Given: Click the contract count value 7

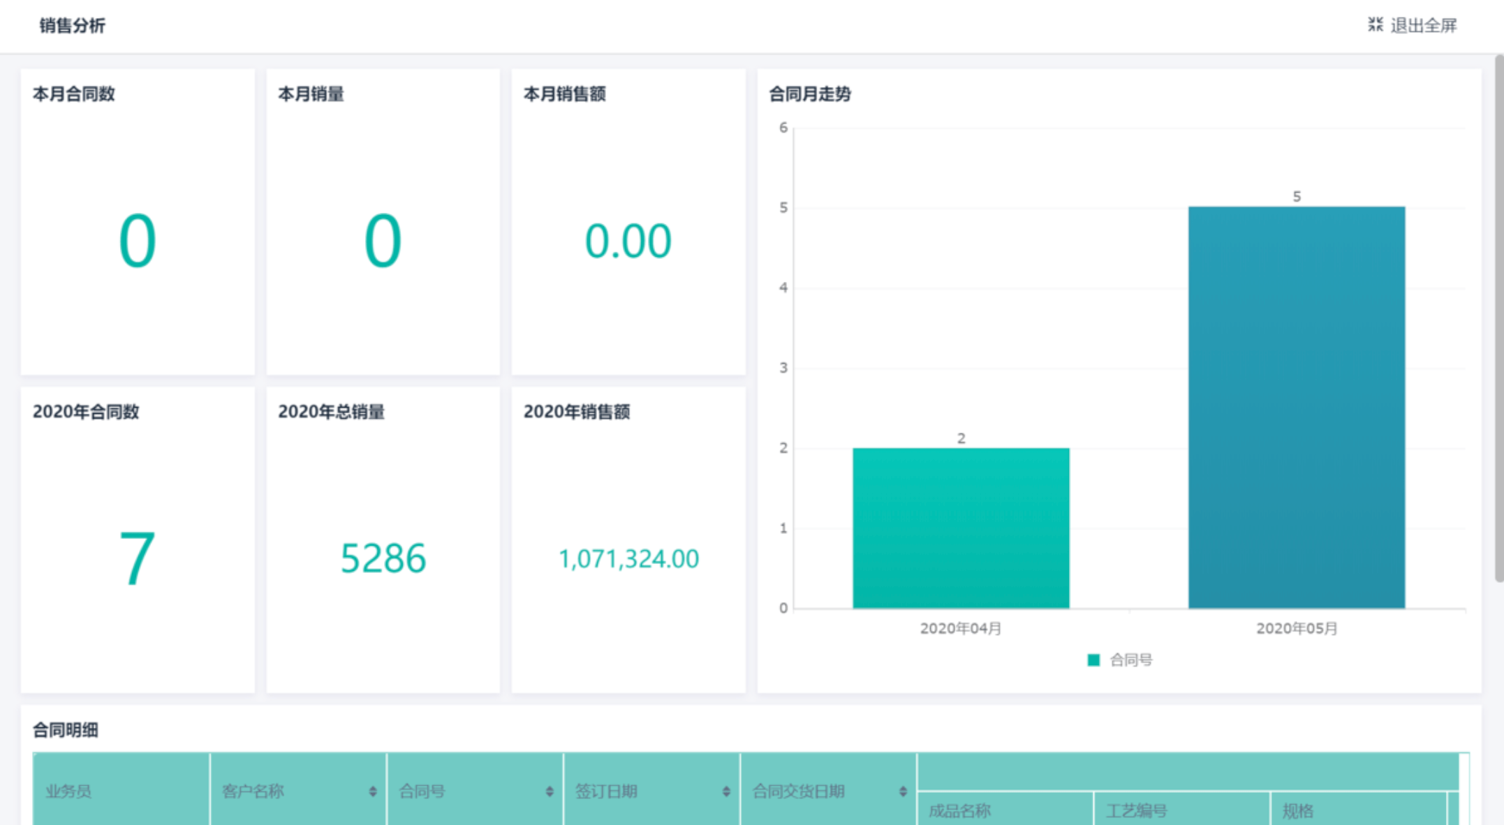Looking at the screenshot, I should click(x=137, y=558).
